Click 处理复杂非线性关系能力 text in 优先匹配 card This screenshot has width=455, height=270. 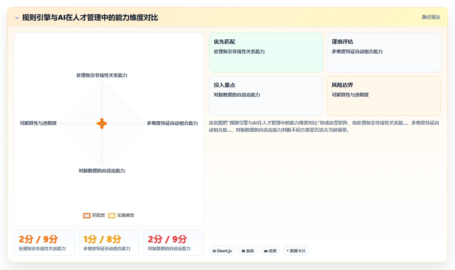[x=239, y=51]
